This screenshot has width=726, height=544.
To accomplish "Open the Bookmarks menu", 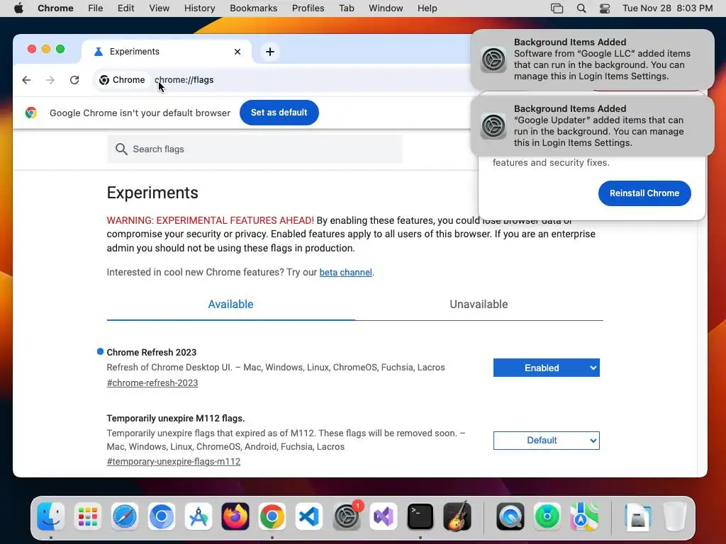I will point(253,8).
